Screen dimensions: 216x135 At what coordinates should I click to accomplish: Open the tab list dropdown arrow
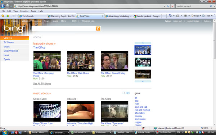click(17, 16)
